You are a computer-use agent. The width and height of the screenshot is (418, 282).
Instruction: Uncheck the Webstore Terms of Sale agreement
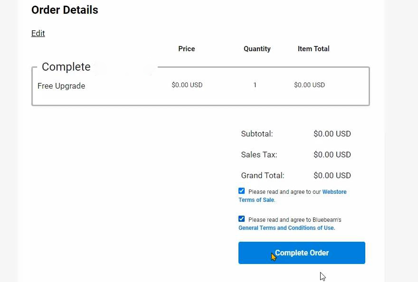[242, 191]
